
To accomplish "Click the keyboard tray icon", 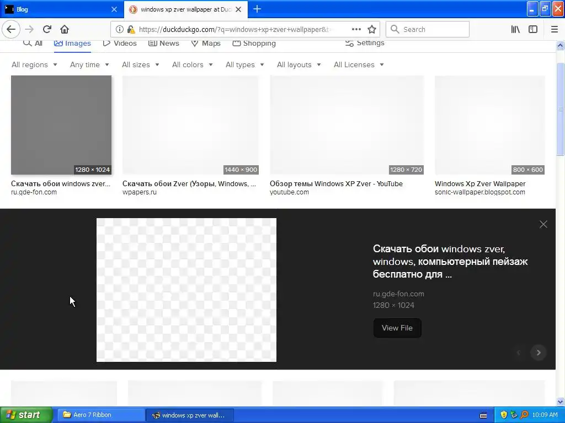I will 483,415.
